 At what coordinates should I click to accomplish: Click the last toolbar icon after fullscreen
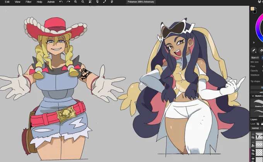[112, 2]
